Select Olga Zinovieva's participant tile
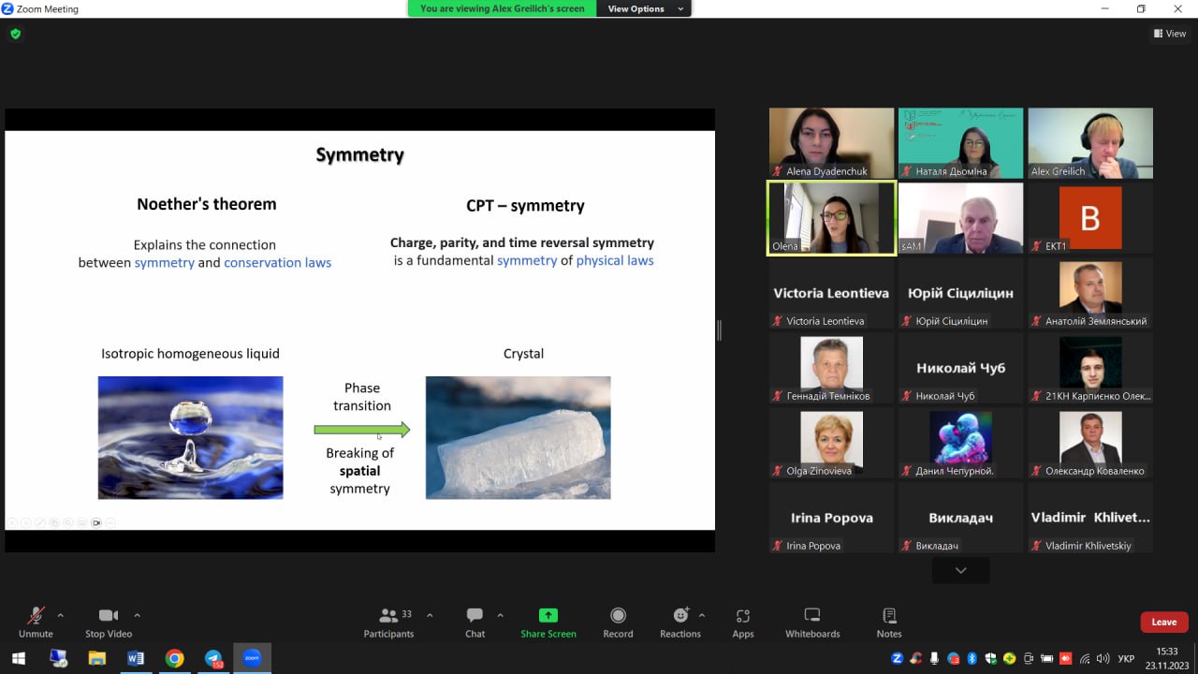 click(831, 443)
